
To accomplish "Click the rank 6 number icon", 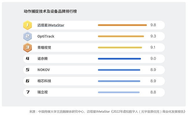I will coord(27,81).
